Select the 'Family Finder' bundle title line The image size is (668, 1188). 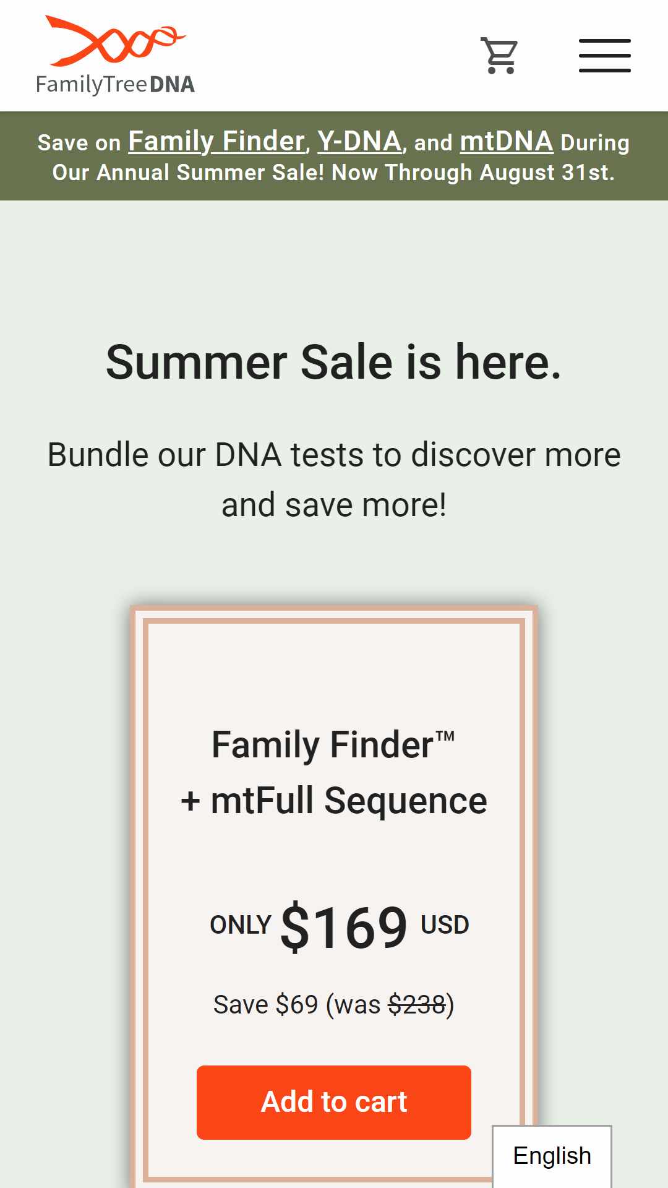(x=334, y=744)
